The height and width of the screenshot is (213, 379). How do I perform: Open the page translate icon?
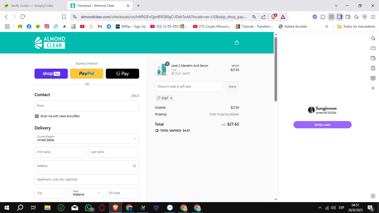pos(254,17)
